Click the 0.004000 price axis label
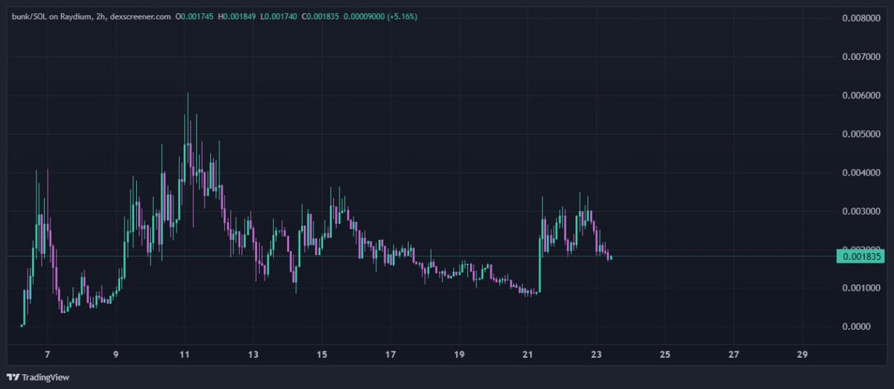This screenshot has width=894, height=389. point(861,173)
